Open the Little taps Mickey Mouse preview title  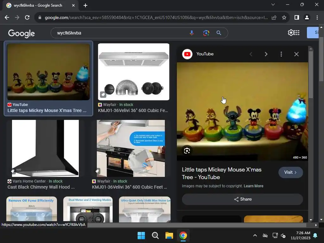(x=221, y=173)
